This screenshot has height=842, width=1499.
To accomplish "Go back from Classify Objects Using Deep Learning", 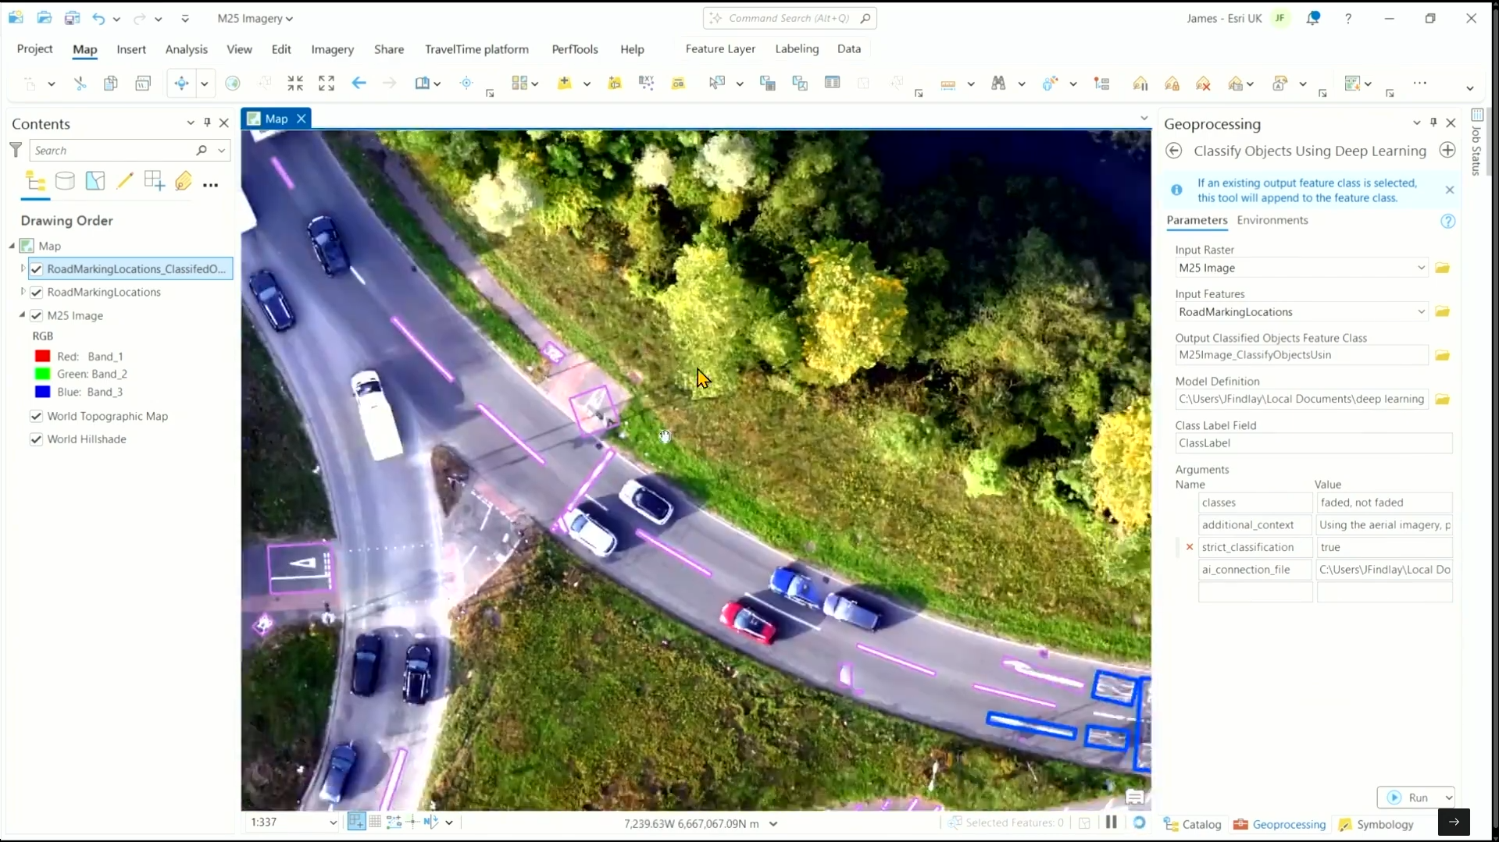I will coord(1175,151).
